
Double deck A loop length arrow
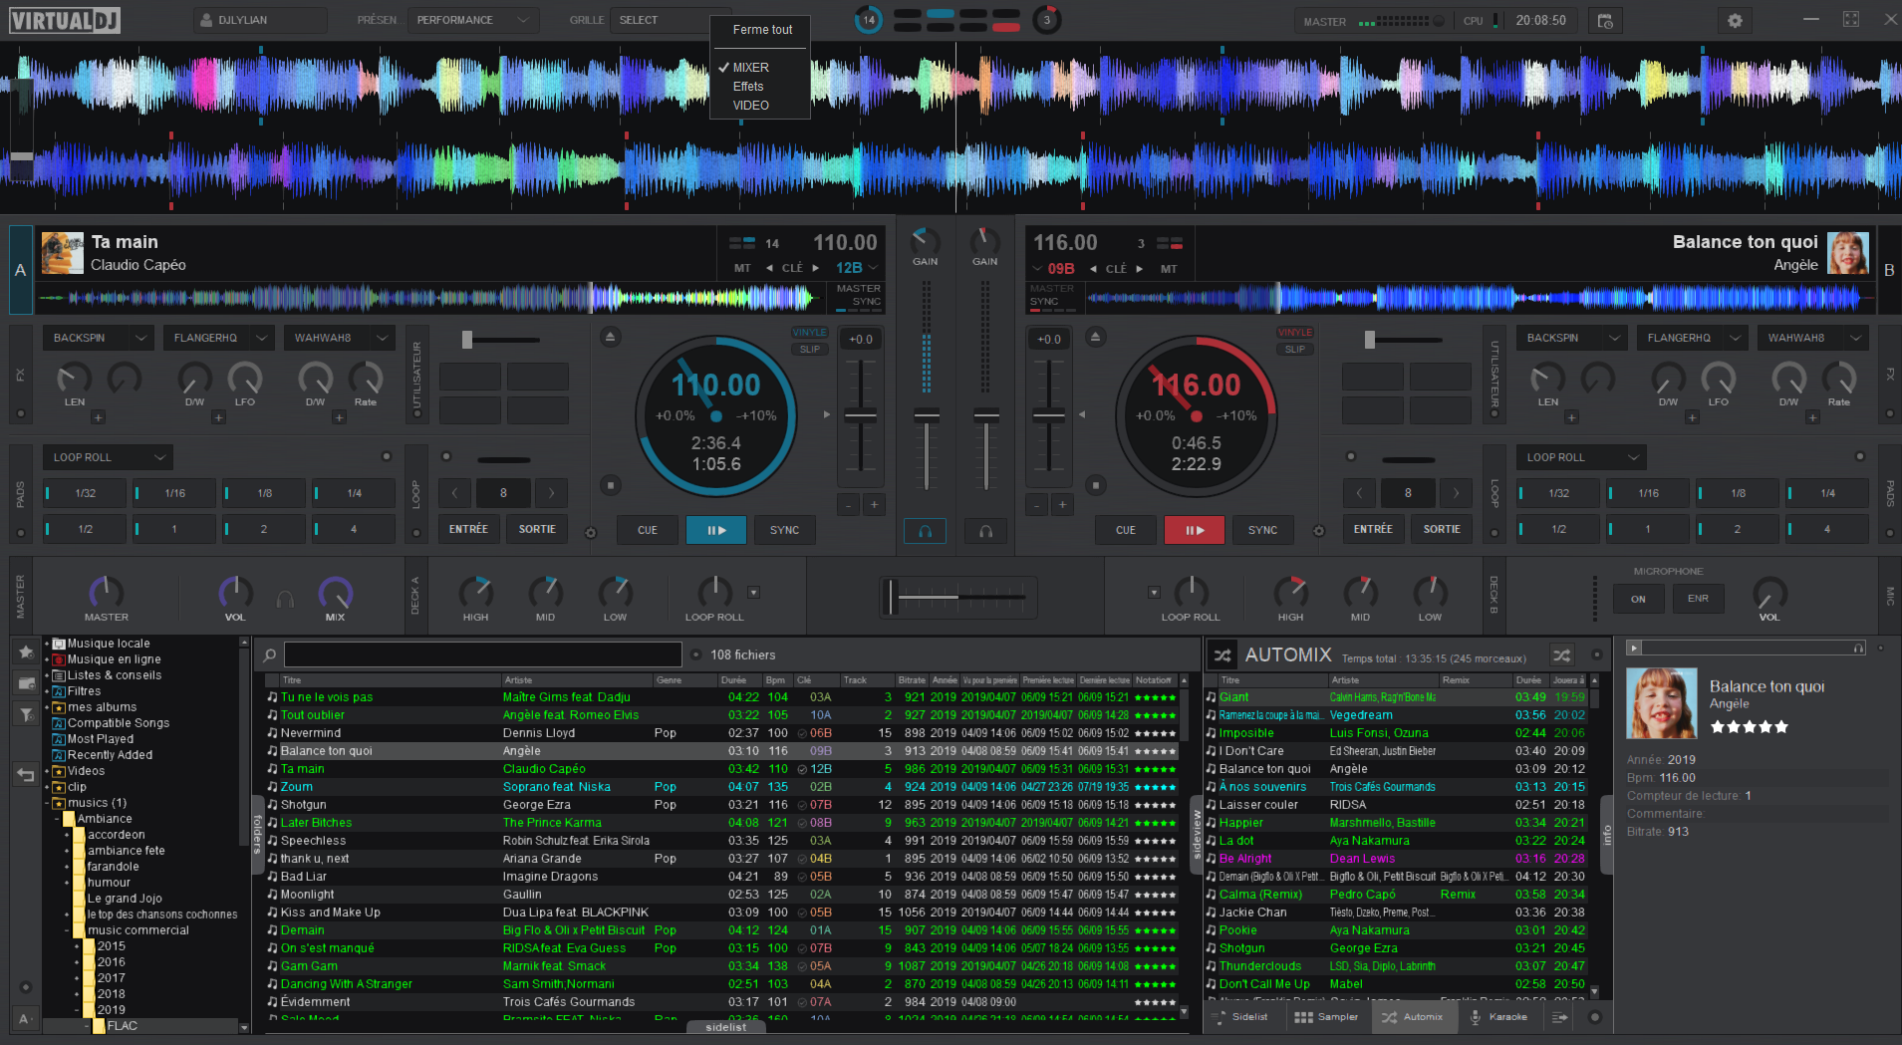(551, 492)
